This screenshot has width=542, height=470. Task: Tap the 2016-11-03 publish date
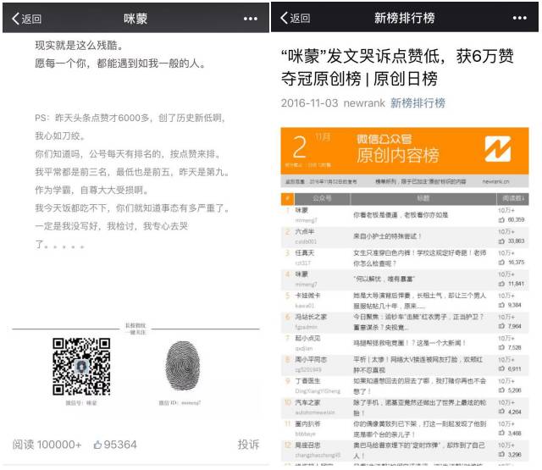[x=311, y=102]
